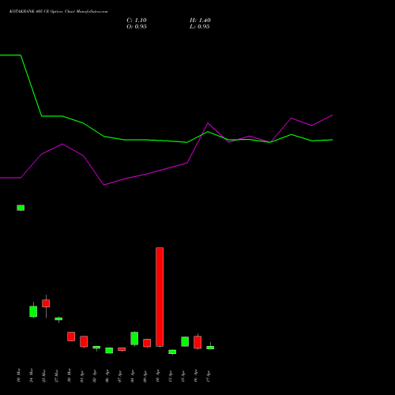Click the '09 Apr' date label on the axis
The height and width of the screenshot is (395, 395).
(x=145, y=375)
